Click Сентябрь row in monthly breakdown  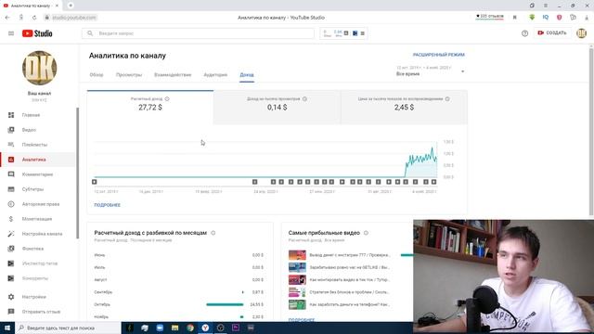click(x=179, y=292)
